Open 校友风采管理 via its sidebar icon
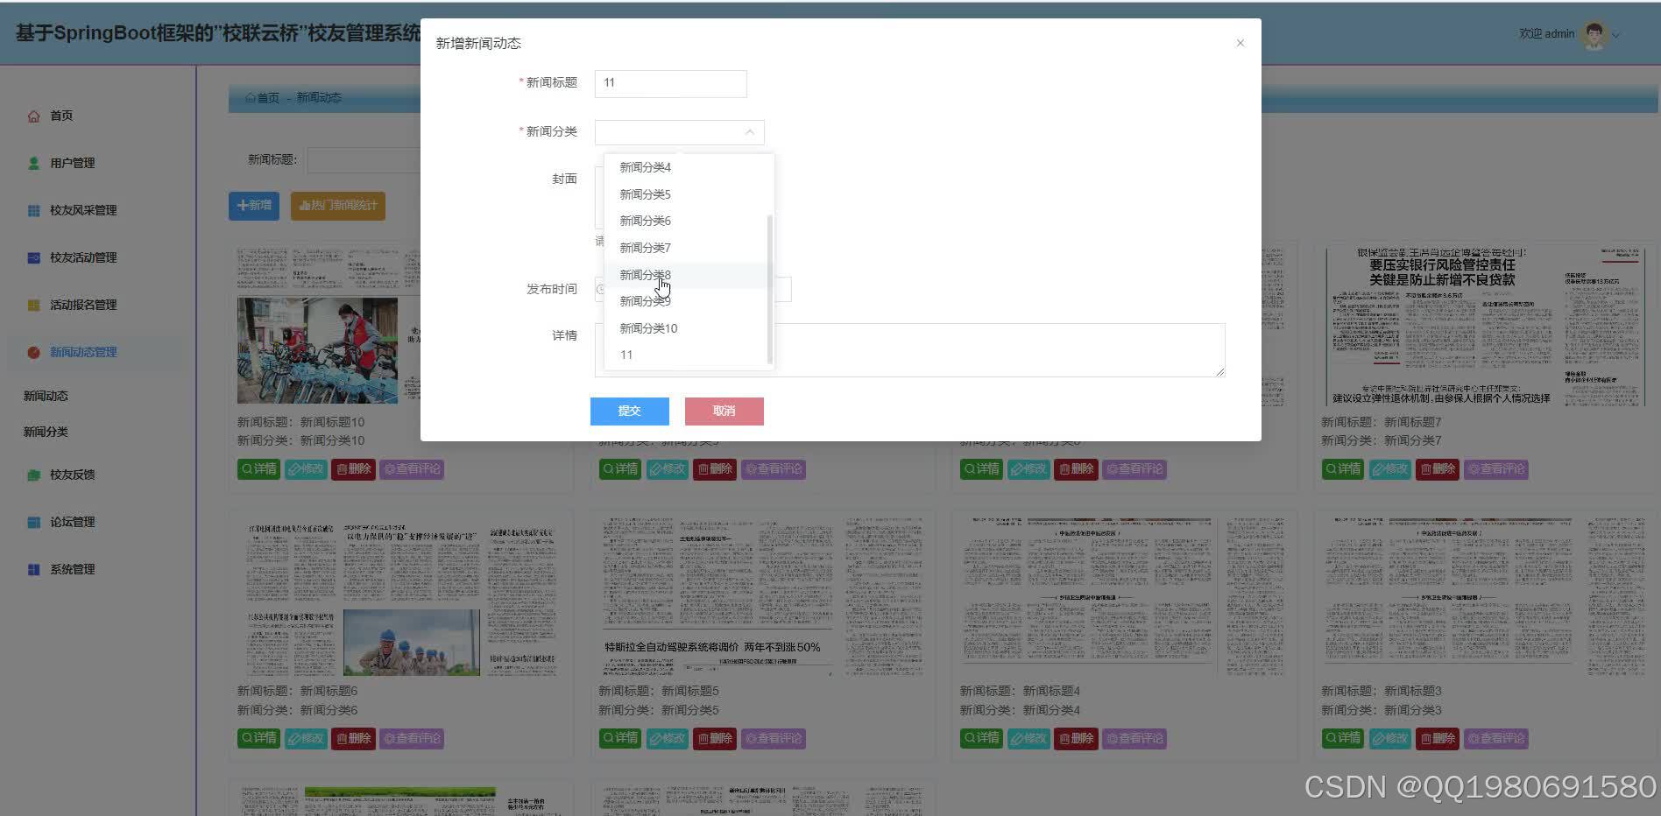Viewport: 1661px width, 816px height. click(33, 210)
